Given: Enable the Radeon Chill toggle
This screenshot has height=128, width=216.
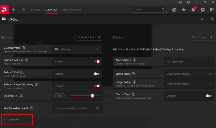Looking at the screenshot, I should [97, 74].
